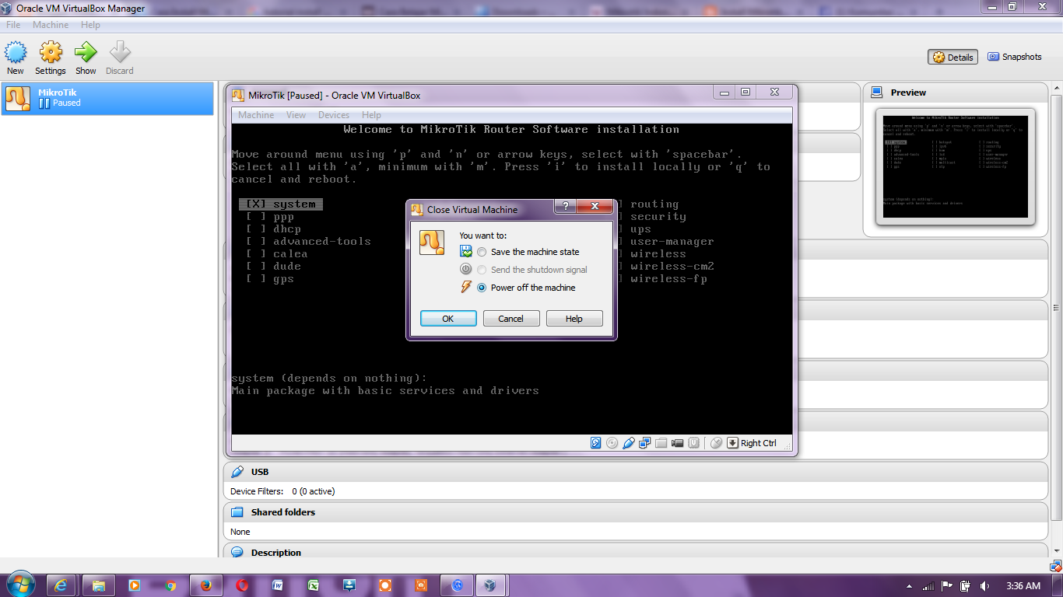
Task: Click the volume speaker tray icon
Action: point(984,585)
